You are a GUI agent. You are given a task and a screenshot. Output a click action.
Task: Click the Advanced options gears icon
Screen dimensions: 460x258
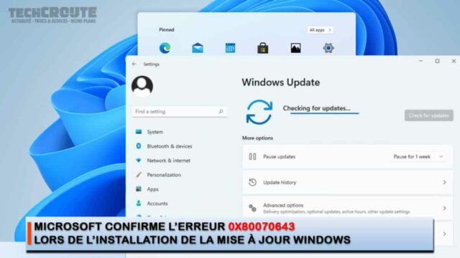point(252,209)
